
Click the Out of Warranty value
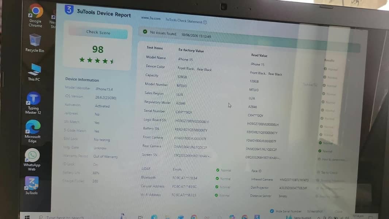105,157
